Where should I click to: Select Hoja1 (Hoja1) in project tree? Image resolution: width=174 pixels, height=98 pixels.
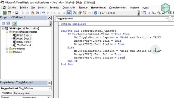tap(24, 35)
